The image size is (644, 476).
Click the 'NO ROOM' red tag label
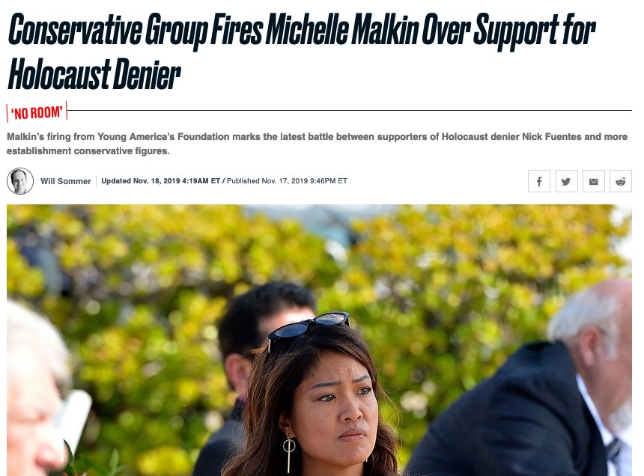37,112
